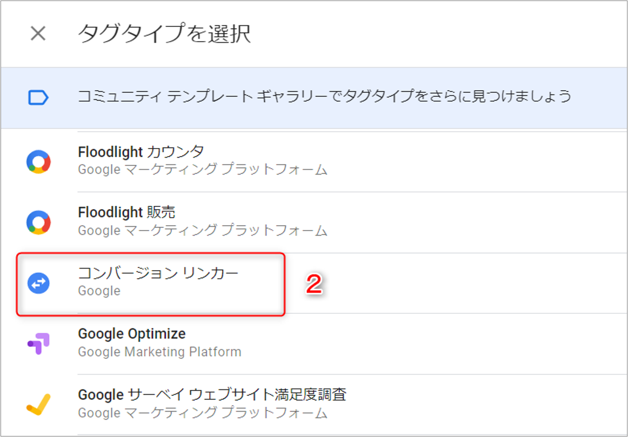This screenshot has width=628, height=437.
Task: Select the Floodlight カウンタ tag type
Action: click(x=141, y=152)
